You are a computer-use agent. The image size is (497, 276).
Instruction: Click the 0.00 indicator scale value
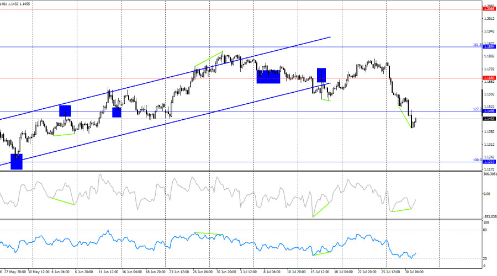tap(487, 194)
